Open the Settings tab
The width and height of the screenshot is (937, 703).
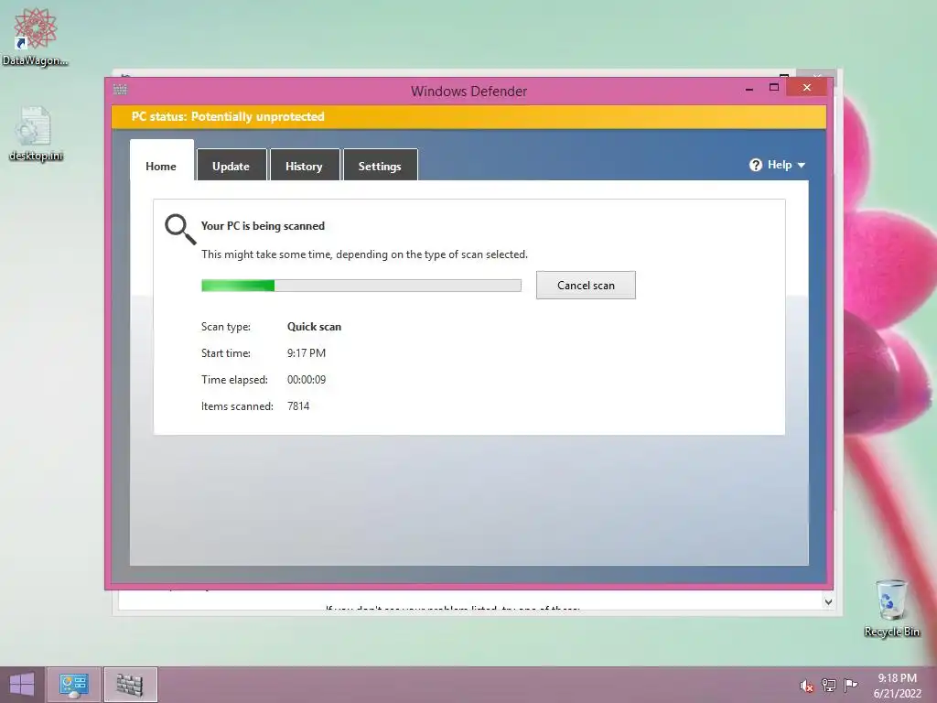tap(380, 165)
